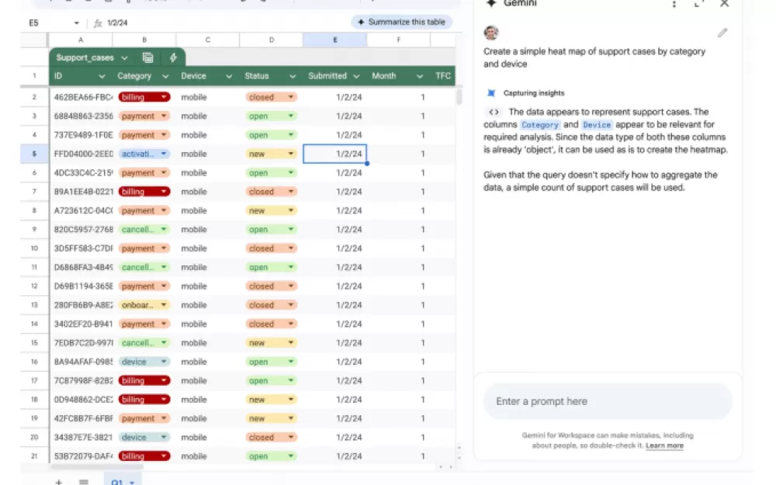Open the Gemini panel more options menu
776x485 pixels.
674,4
